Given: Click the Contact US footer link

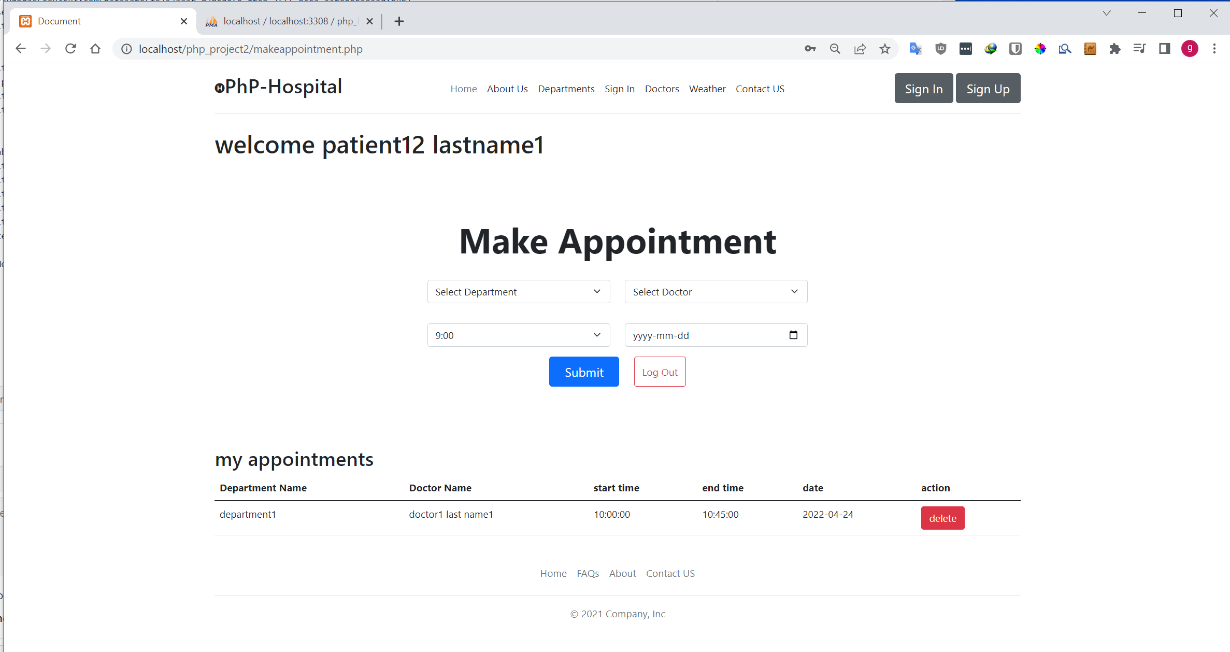Looking at the screenshot, I should coord(670,573).
